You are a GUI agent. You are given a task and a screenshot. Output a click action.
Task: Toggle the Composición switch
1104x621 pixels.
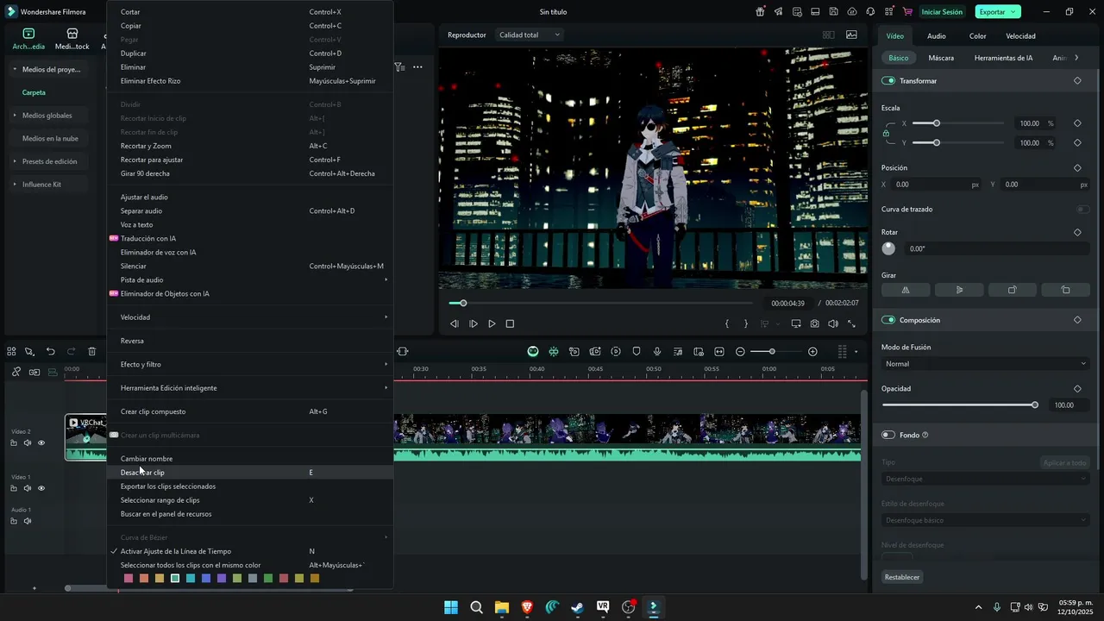(x=888, y=320)
